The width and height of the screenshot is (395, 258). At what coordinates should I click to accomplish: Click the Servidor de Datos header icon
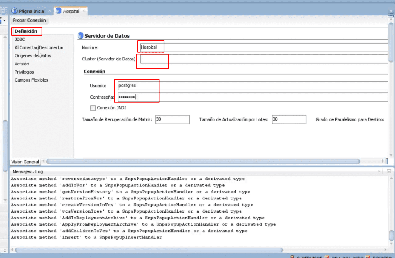tap(80, 35)
